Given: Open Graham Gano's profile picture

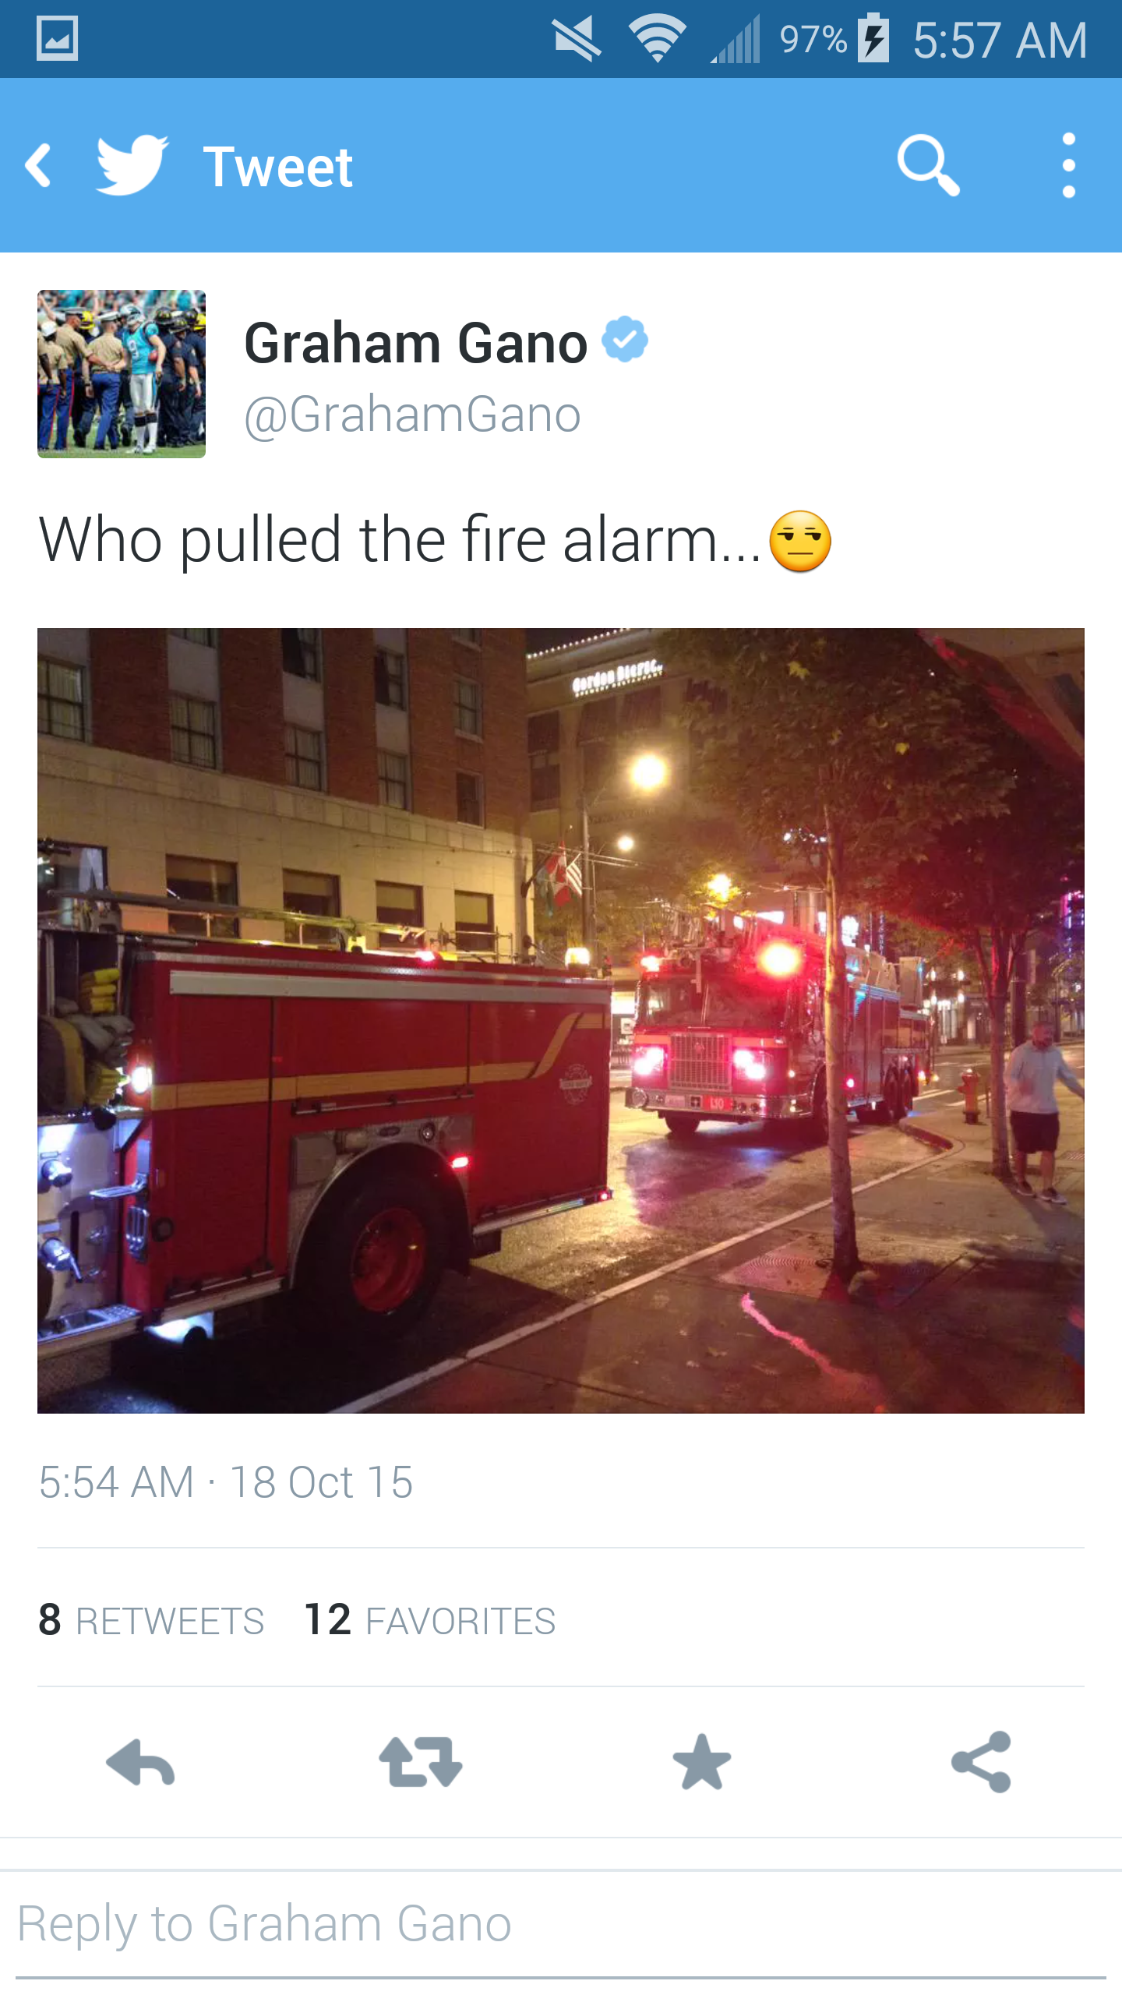Looking at the screenshot, I should [122, 374].
